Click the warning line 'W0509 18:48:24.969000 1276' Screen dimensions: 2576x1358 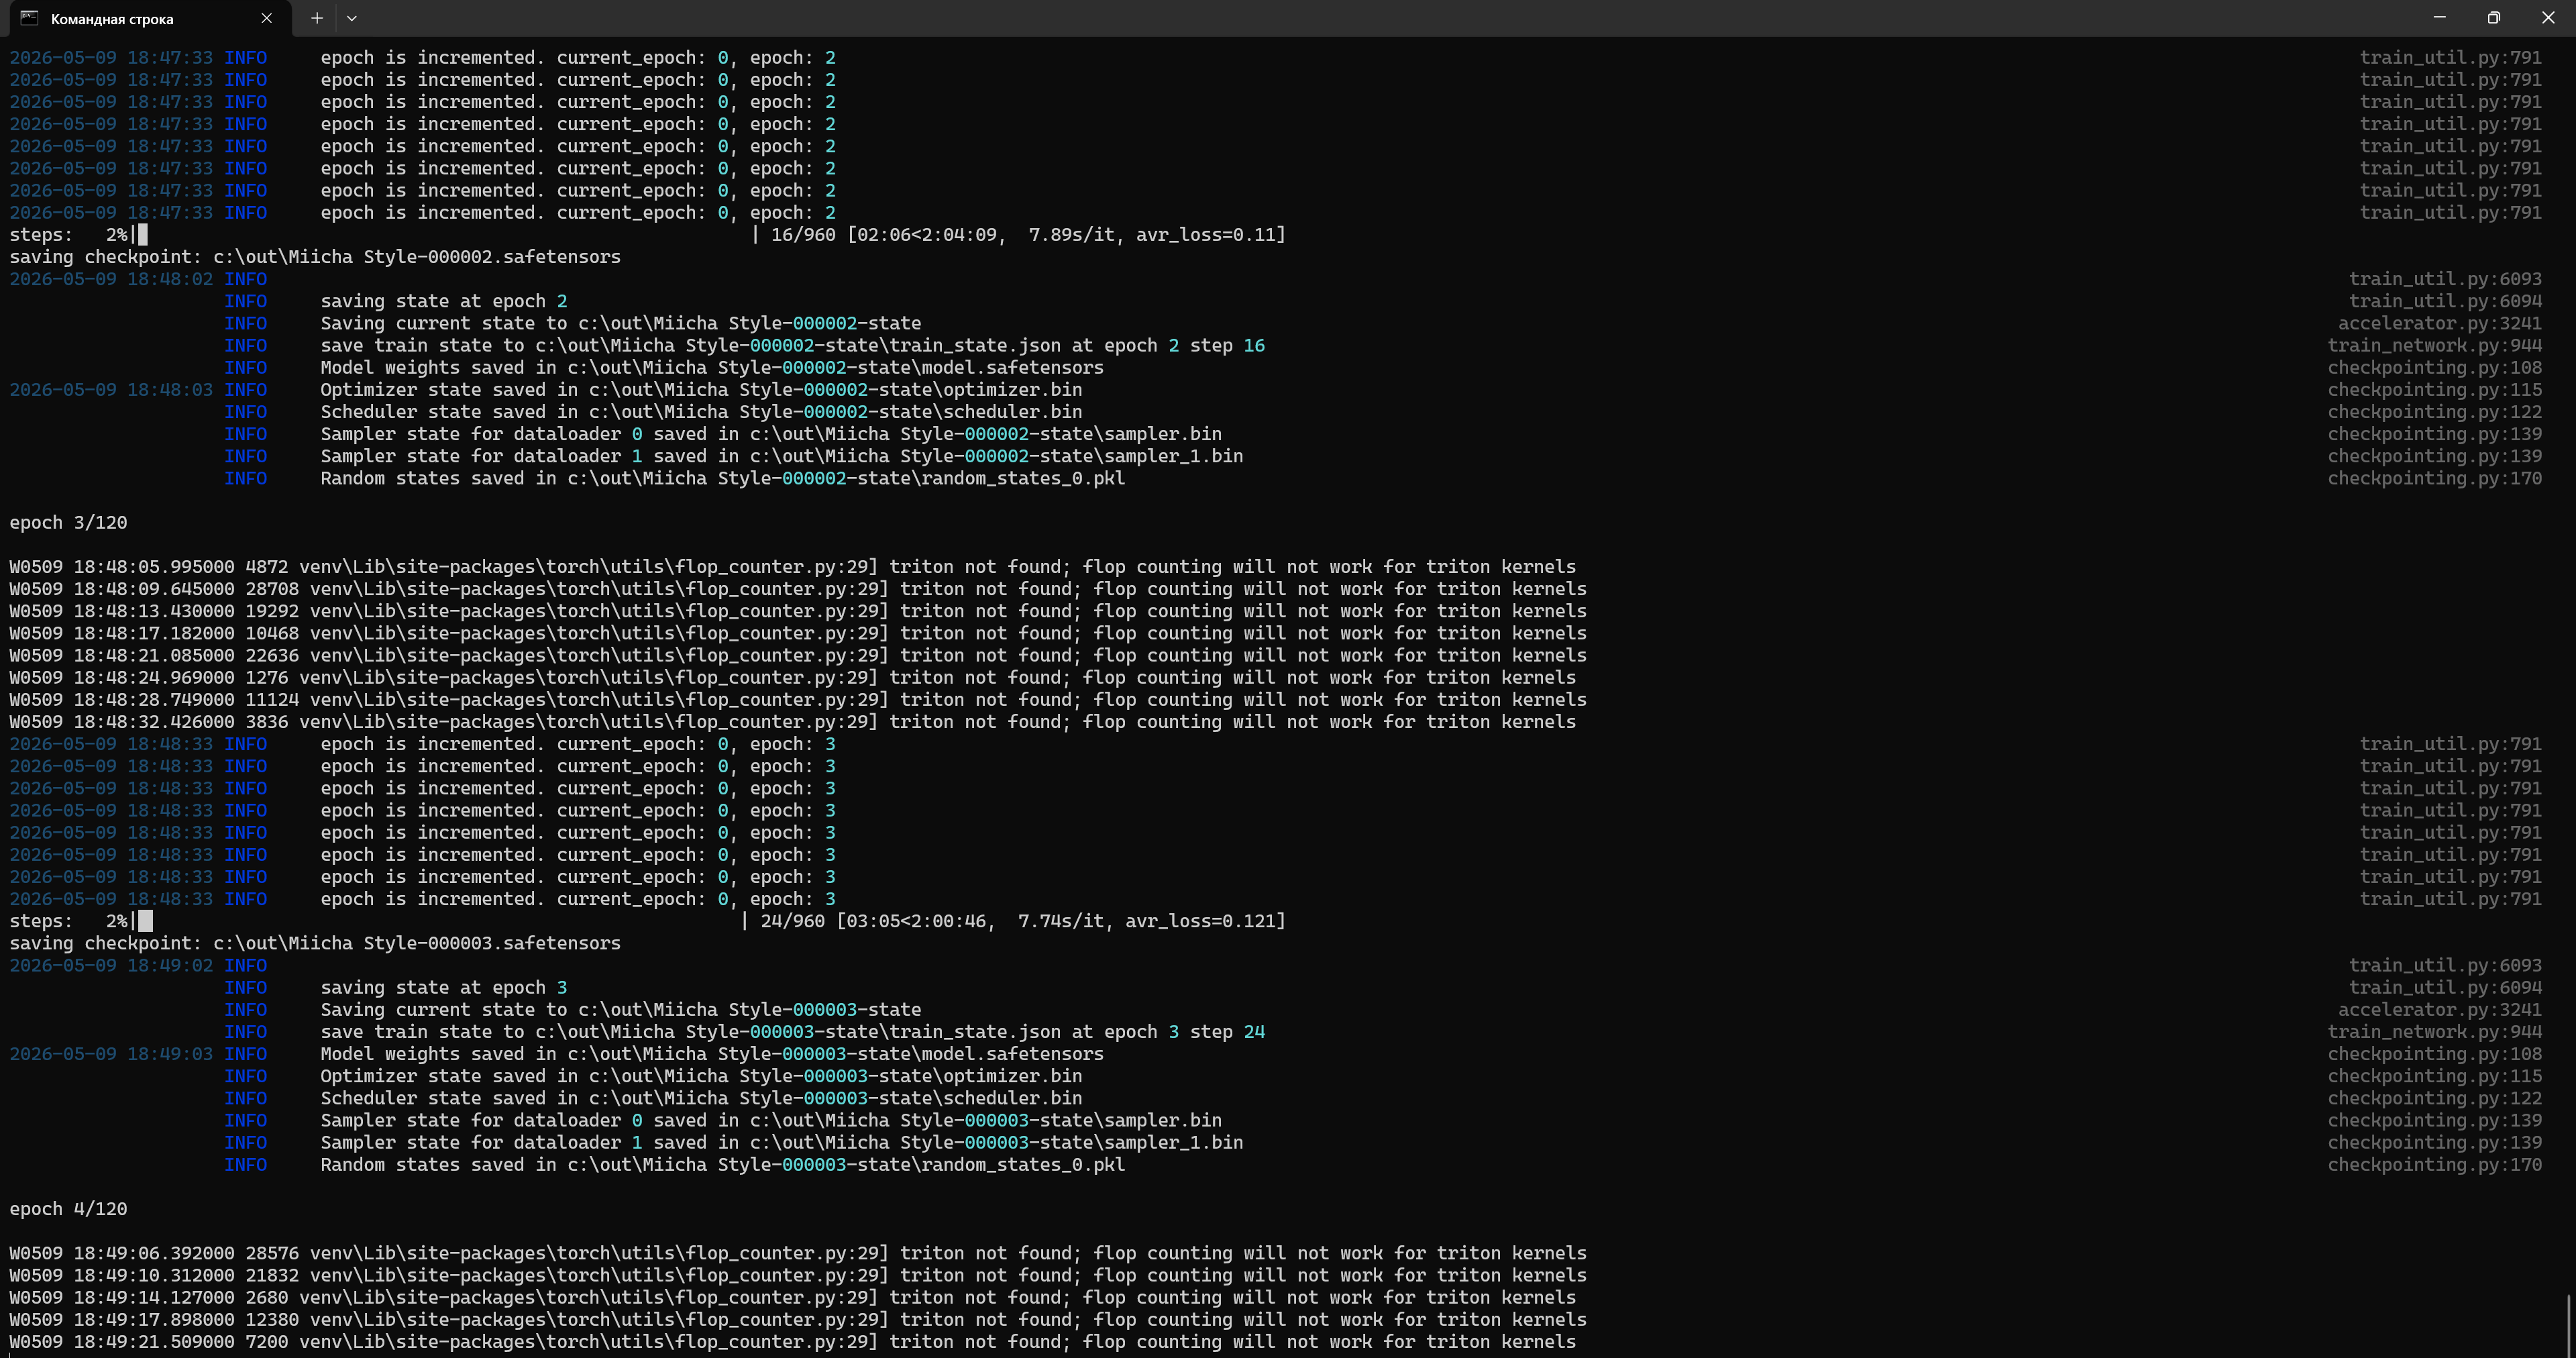[793, 677]
